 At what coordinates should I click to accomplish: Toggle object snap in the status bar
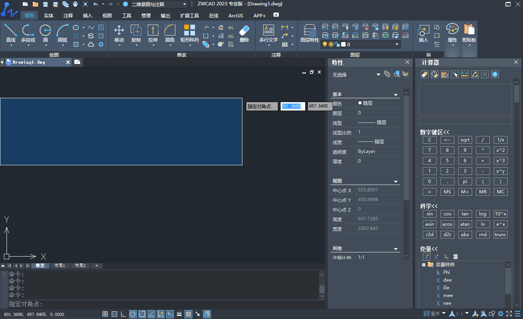point(142,314)
